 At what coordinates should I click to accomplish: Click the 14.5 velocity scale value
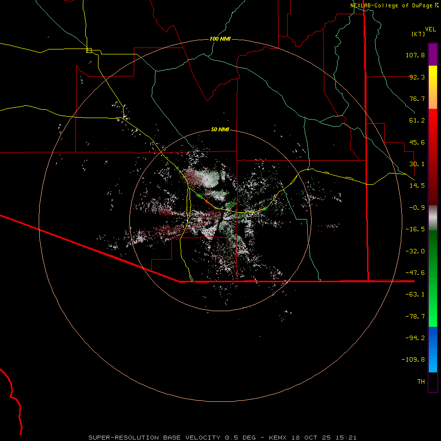[x=417, y=186]
